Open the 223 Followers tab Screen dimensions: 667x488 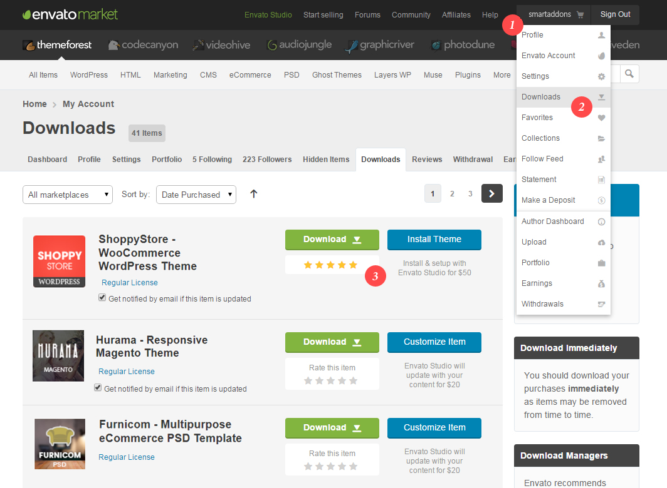267,160
